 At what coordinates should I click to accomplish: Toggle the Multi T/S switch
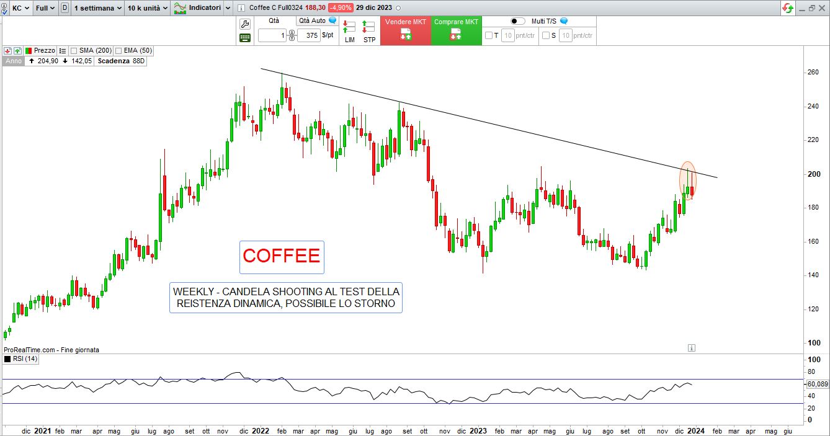pos(517,21)
